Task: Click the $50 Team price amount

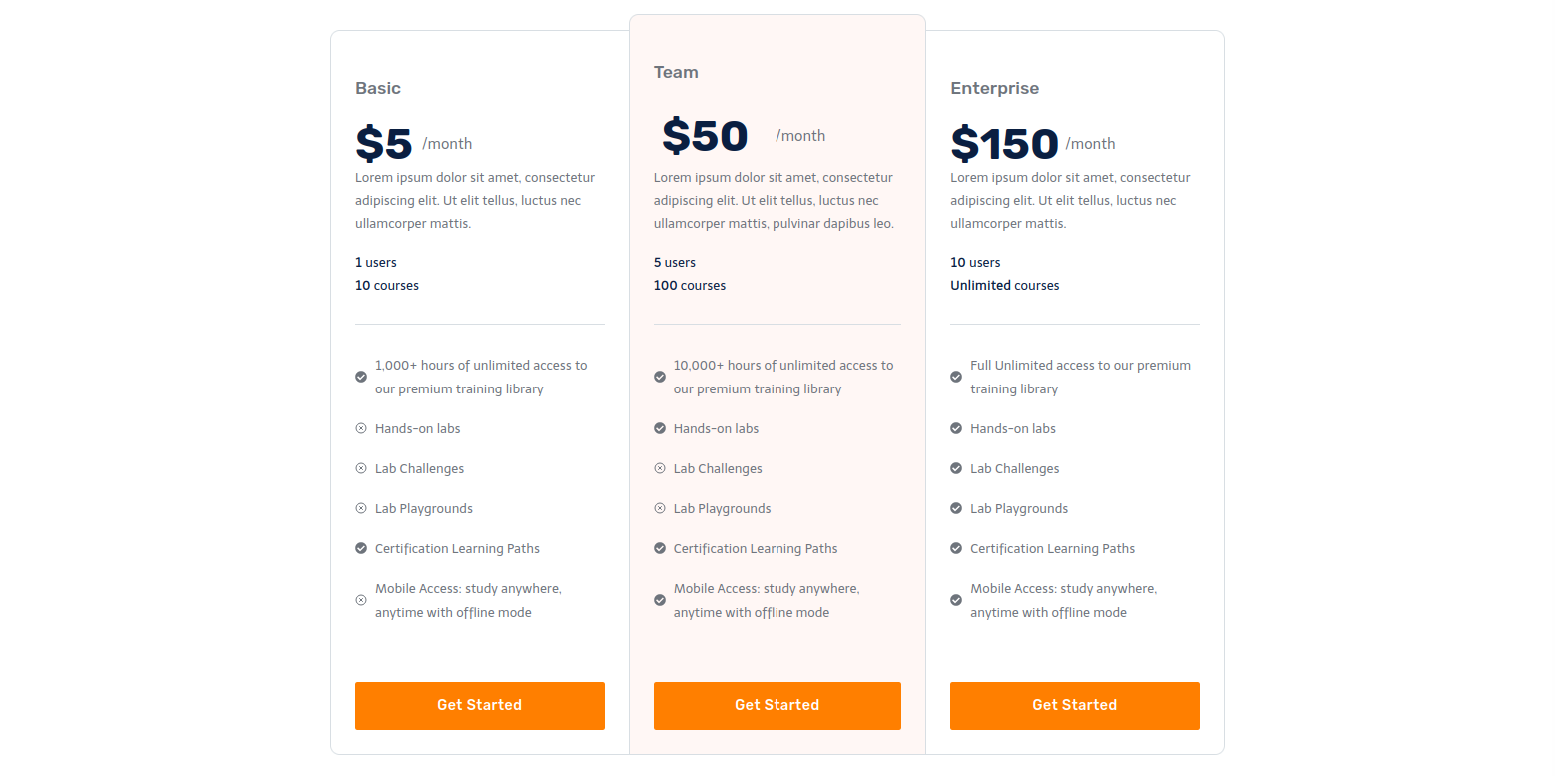Action: click(x=705, y=136)
